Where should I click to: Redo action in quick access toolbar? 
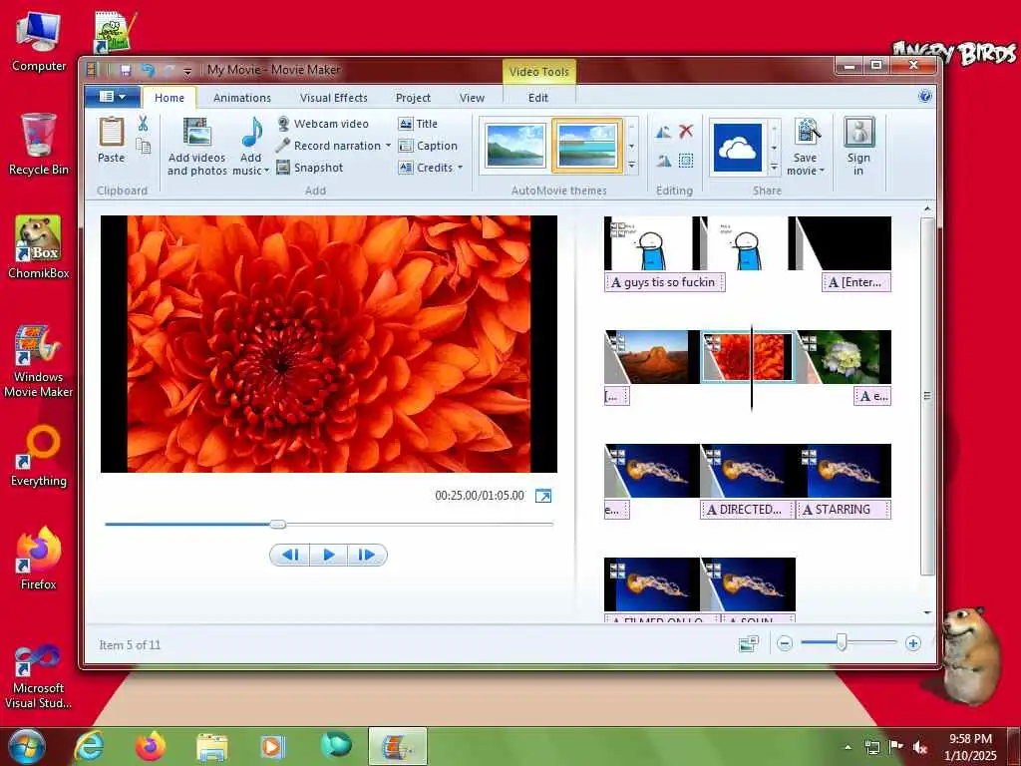click(170, 70)
